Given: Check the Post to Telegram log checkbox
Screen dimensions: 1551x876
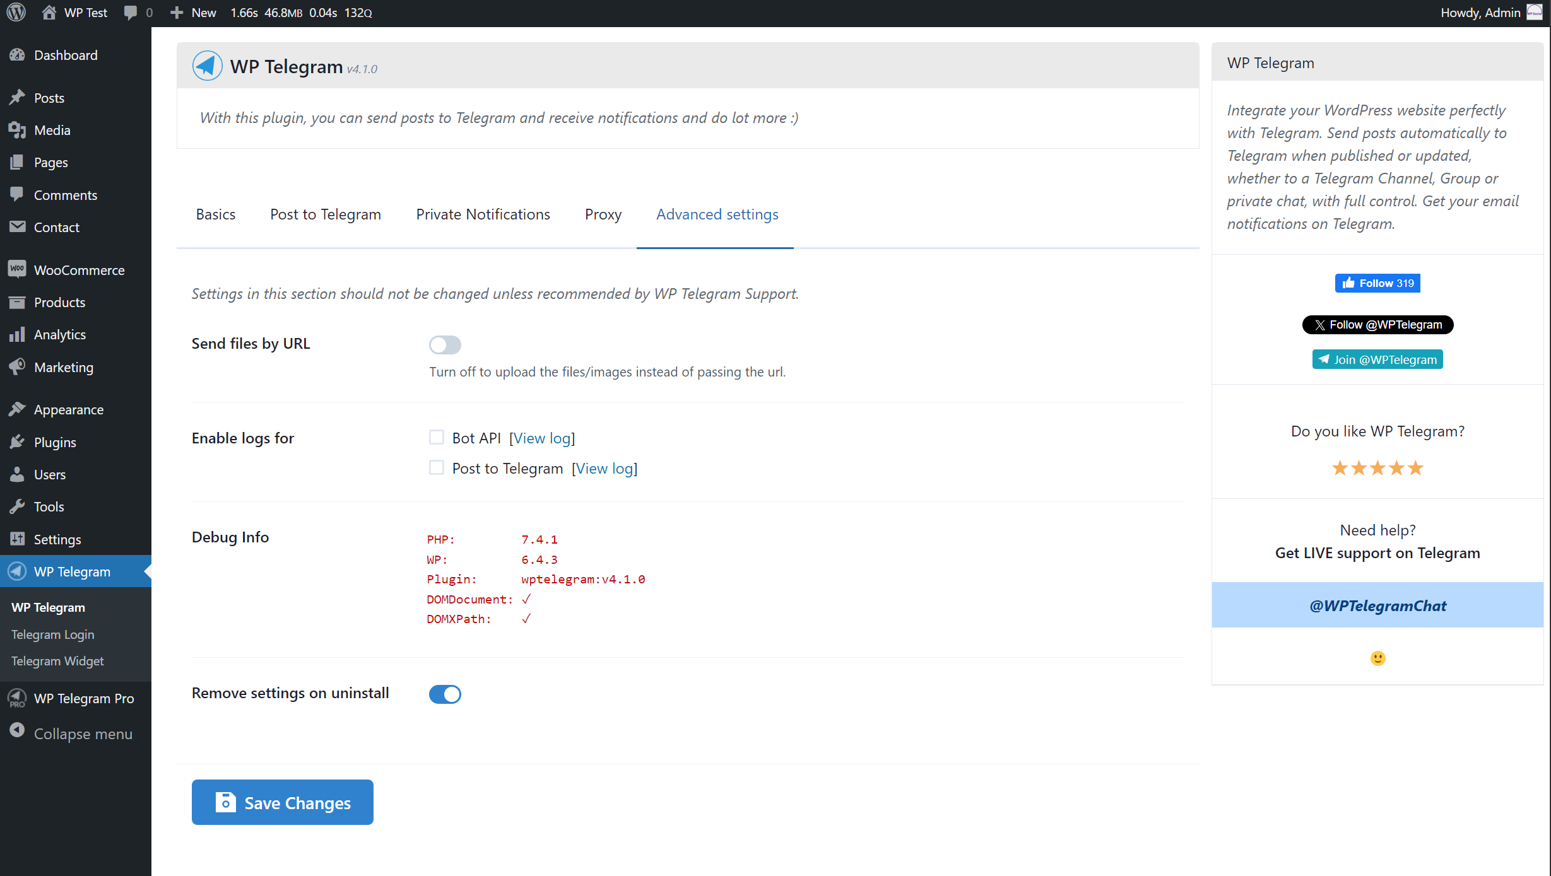Looking at the screenshot, I should click(x=436, y=467).
